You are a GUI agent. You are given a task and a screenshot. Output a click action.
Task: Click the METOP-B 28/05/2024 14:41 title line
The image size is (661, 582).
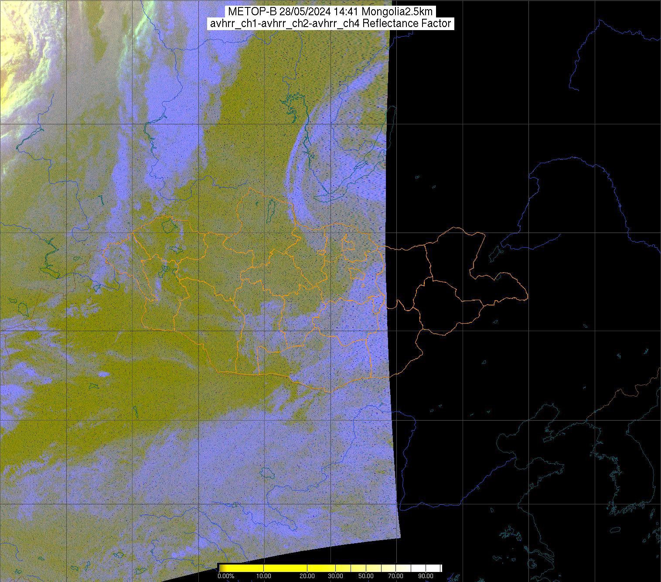(330, 11)
